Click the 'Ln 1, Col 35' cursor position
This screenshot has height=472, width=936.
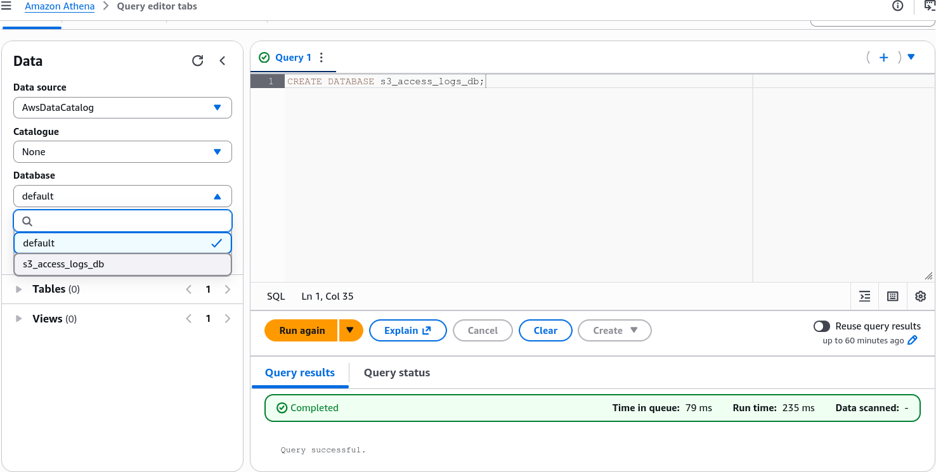point(328,297)
